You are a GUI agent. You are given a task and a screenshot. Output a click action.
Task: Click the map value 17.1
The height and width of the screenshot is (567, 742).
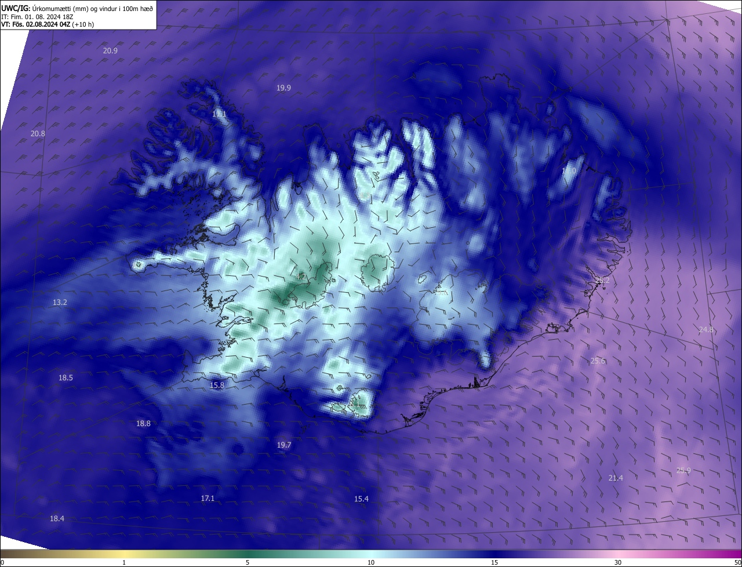pyautogui.click(x=208, y=498)
